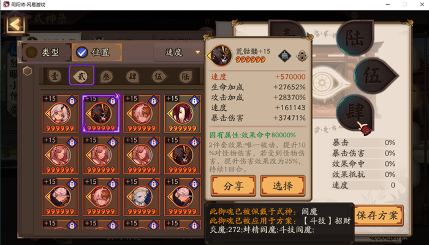Click the 保存方案 button
The width and height of the screenshot is (429, 245).
pyautogui.click(x=377, y=216)
